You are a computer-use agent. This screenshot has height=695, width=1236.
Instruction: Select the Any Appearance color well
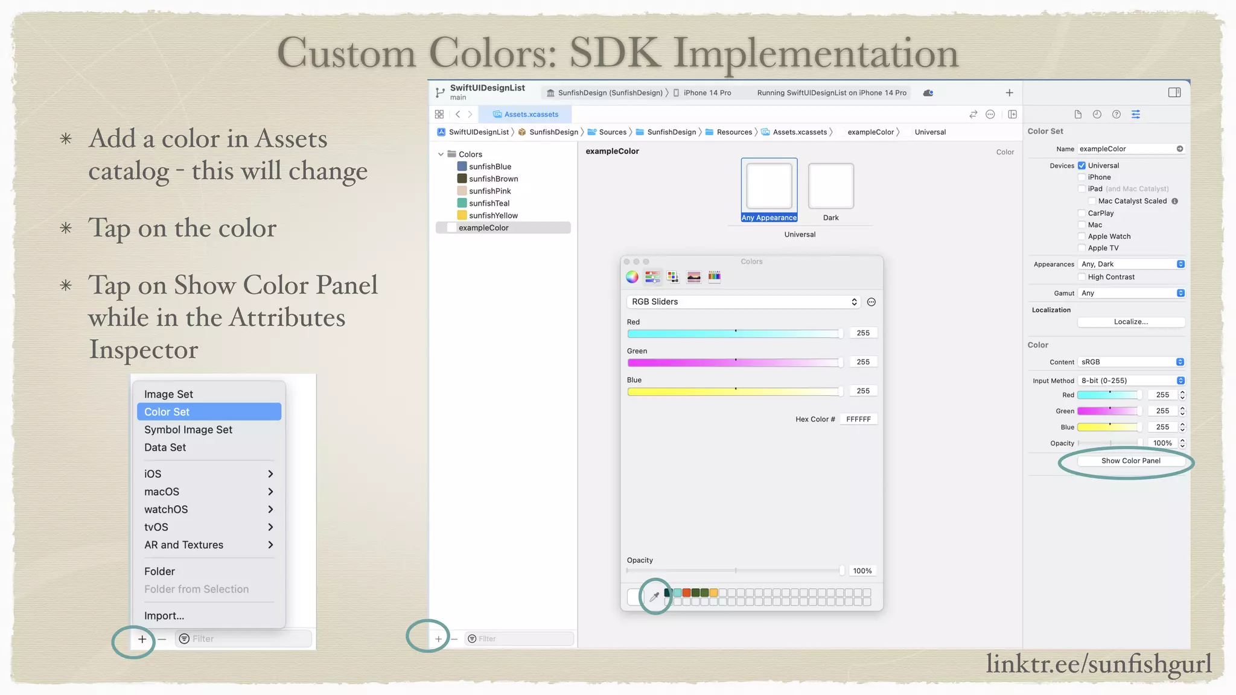(769, 186)
